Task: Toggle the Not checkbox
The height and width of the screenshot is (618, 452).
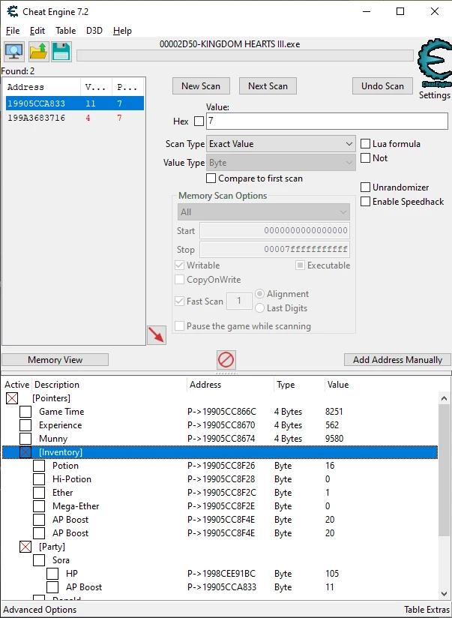Action: pos(365,158)
